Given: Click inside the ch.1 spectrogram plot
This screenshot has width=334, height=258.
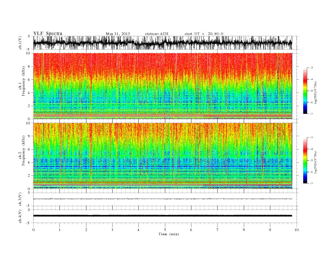Looking at the screenshot, I should tap(162, 86).
